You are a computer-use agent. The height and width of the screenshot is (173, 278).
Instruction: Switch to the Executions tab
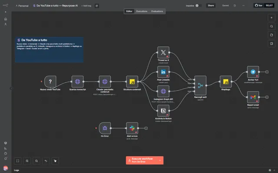point(142,11)
